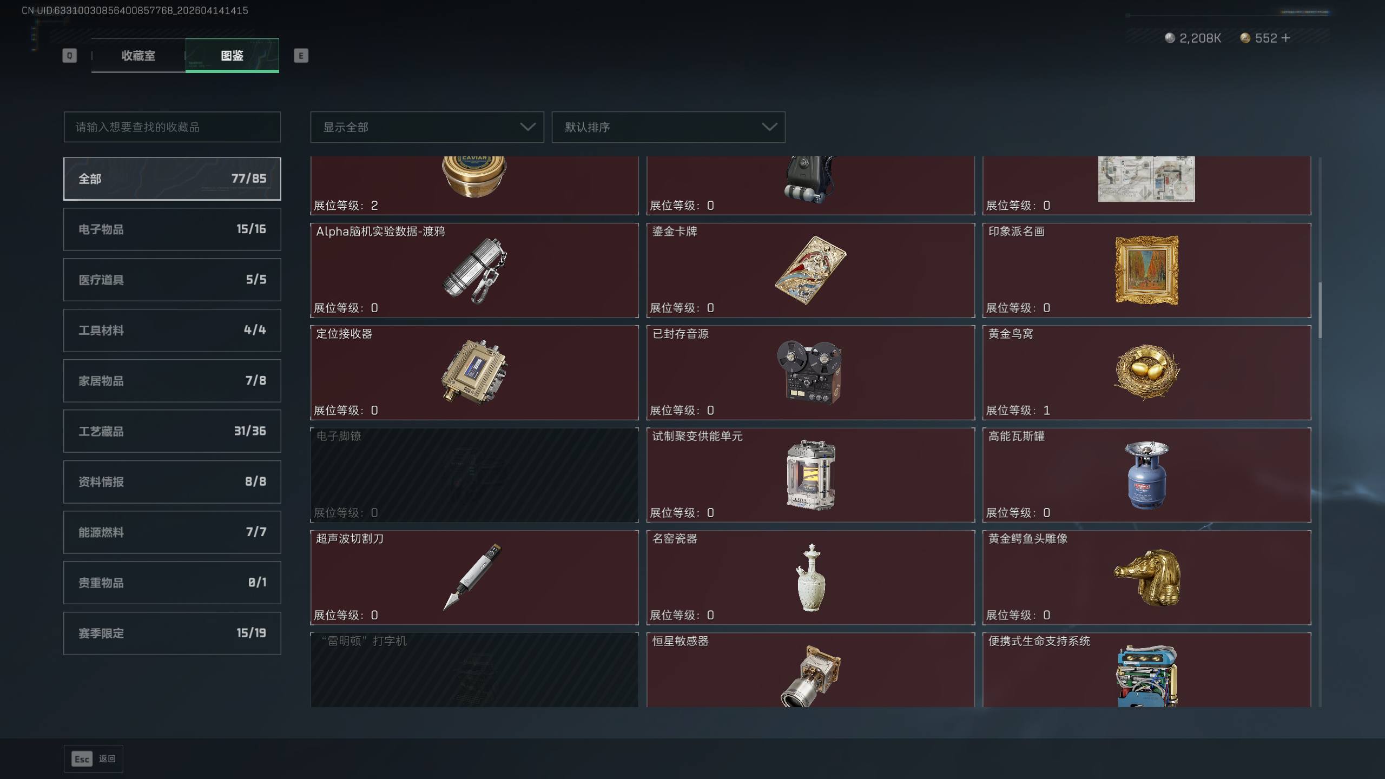Click the plus icon beside 552 currency
The width and height of the screenshot is (1385, 779).
click(x=1286, y=38)
